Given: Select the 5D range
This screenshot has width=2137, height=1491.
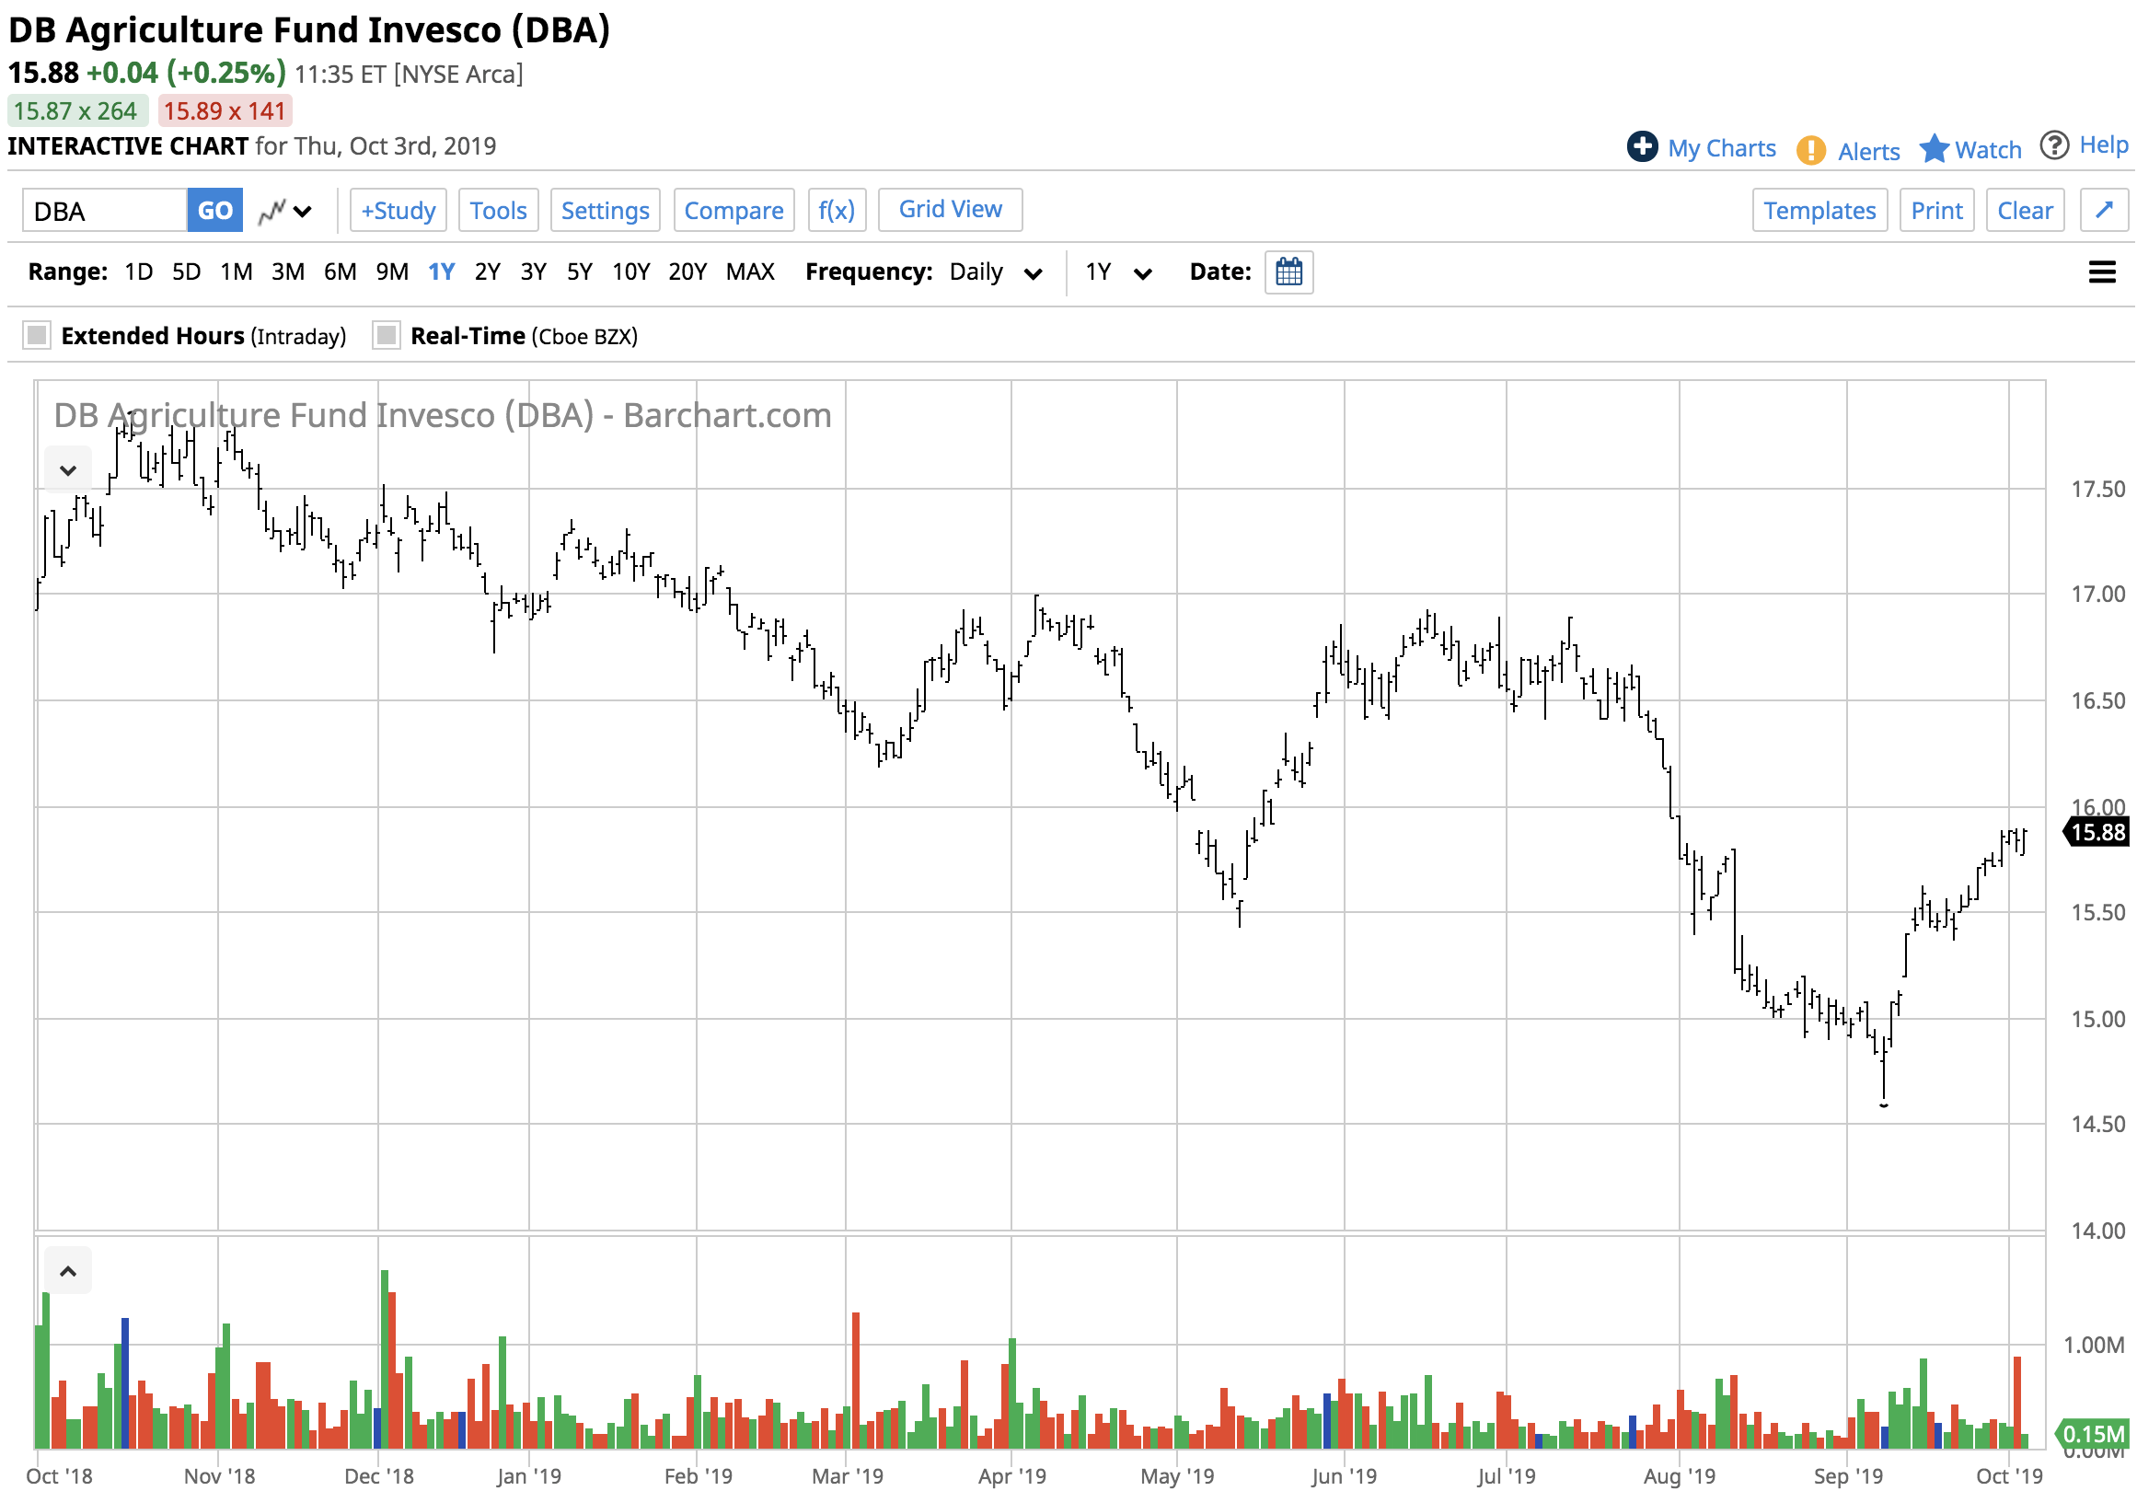Looking at the screenshot, I should point(186,272).
